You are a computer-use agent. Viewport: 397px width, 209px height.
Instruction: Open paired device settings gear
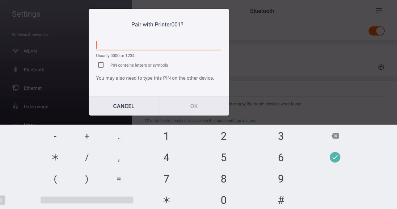pyautogui.click(x=381, y=67)
